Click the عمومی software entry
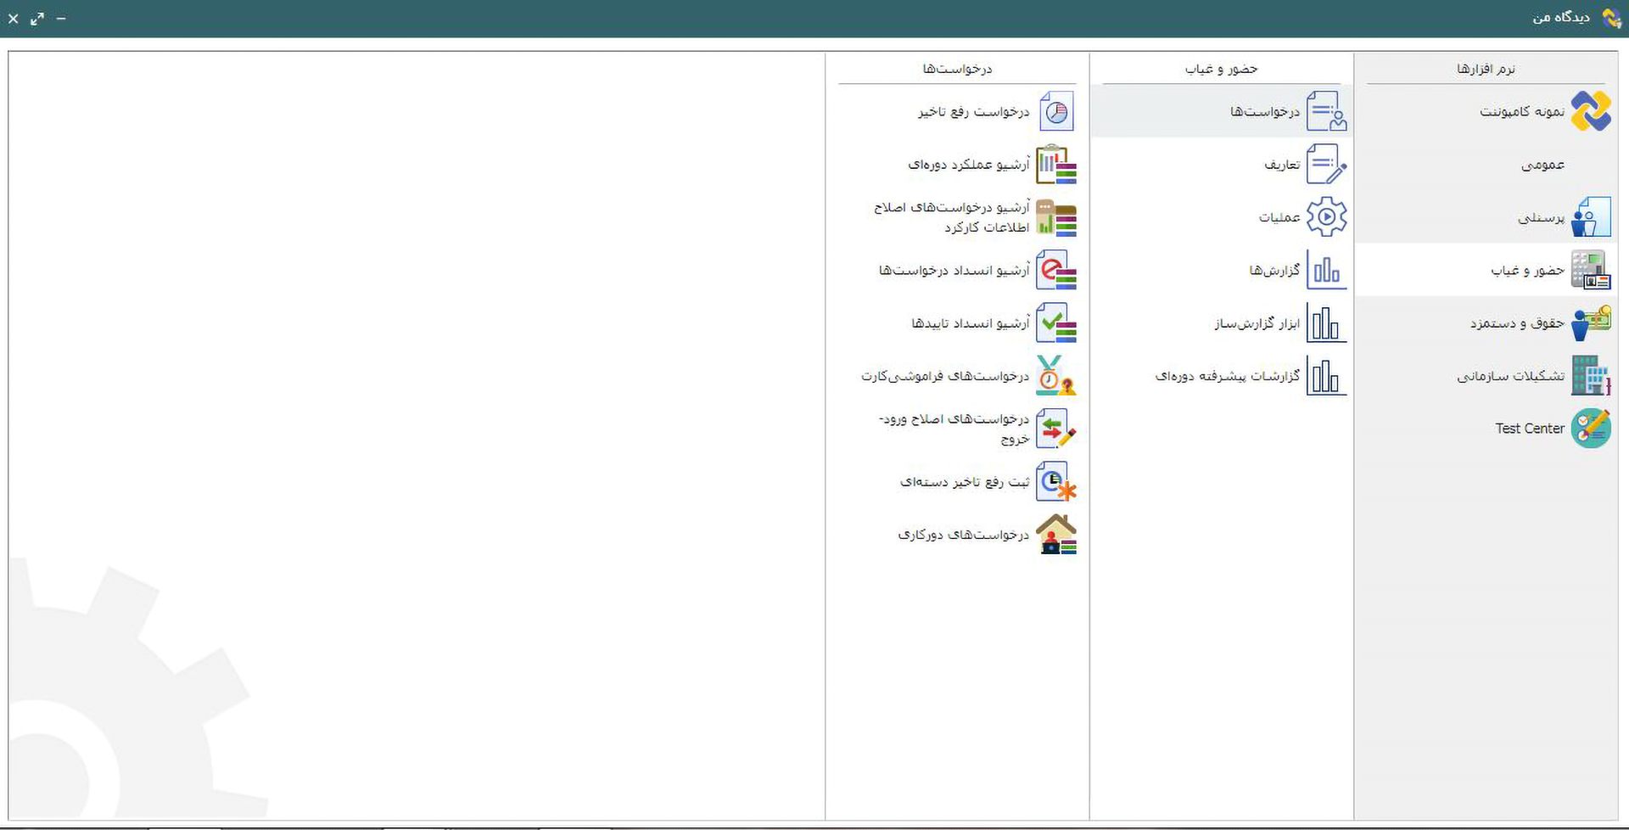The height and width of the screenshot is (830, 1629). click(1542, 165)
